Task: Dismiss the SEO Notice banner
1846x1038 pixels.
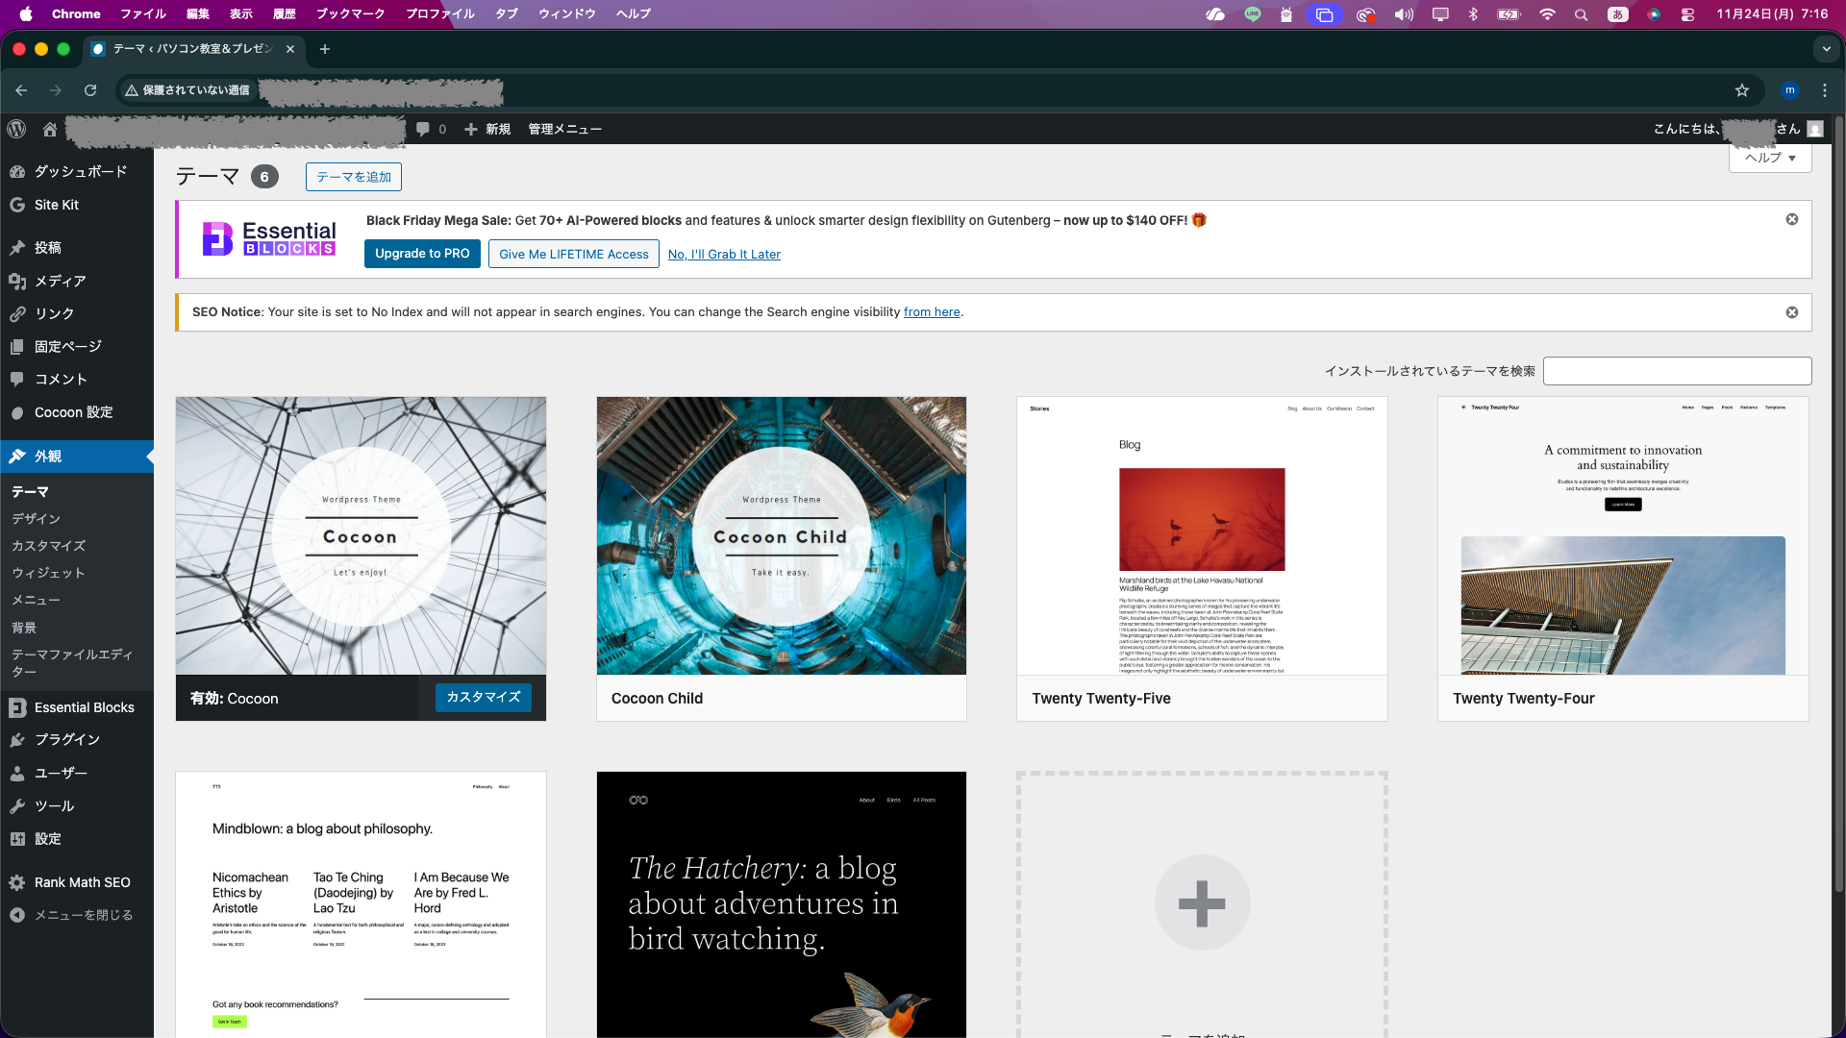Action: click(1792, 312)
